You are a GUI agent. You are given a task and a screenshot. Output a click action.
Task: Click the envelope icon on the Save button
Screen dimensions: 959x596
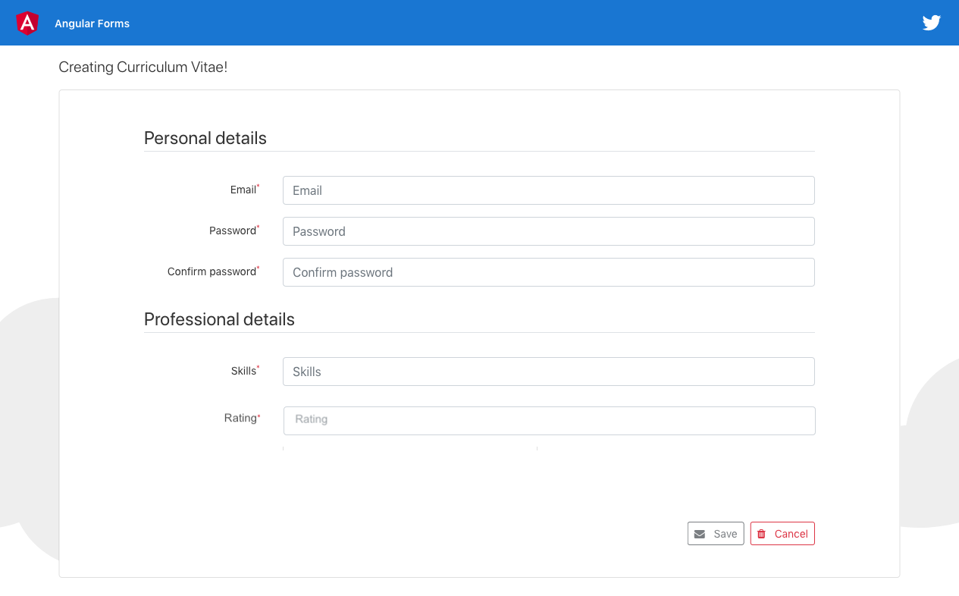click(x=698, y=533)
